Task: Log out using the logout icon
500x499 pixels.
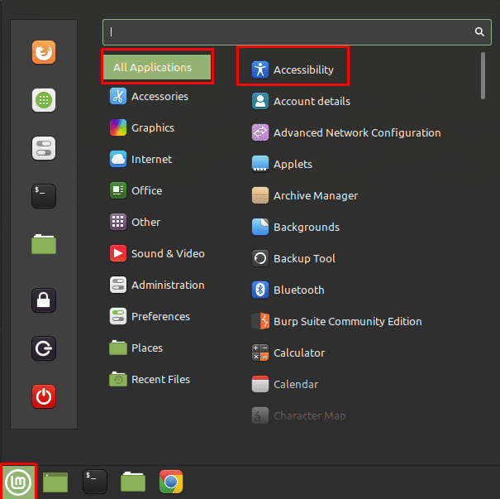Action: click(x=44, y=348)
